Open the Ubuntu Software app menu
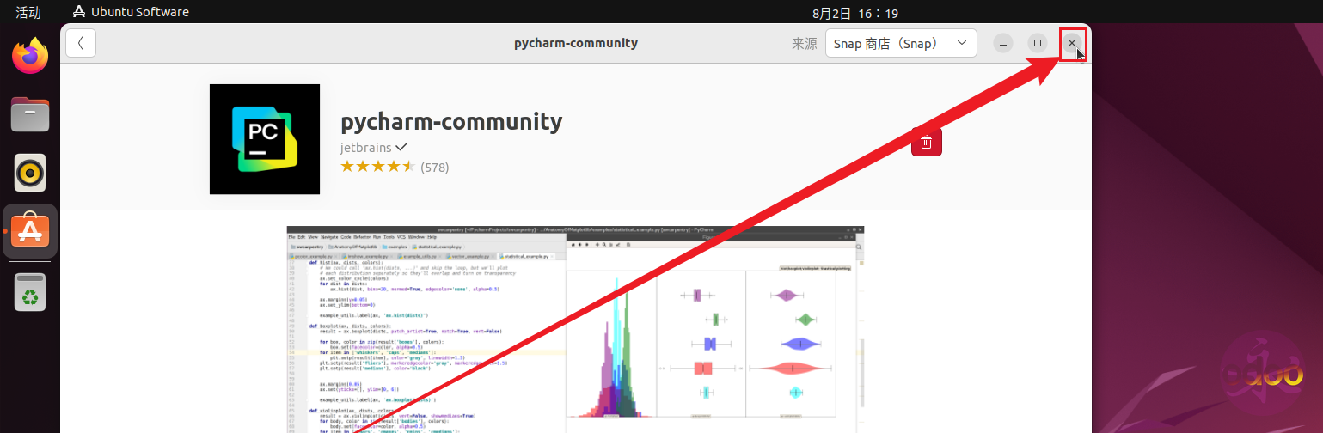 (131, 13)
